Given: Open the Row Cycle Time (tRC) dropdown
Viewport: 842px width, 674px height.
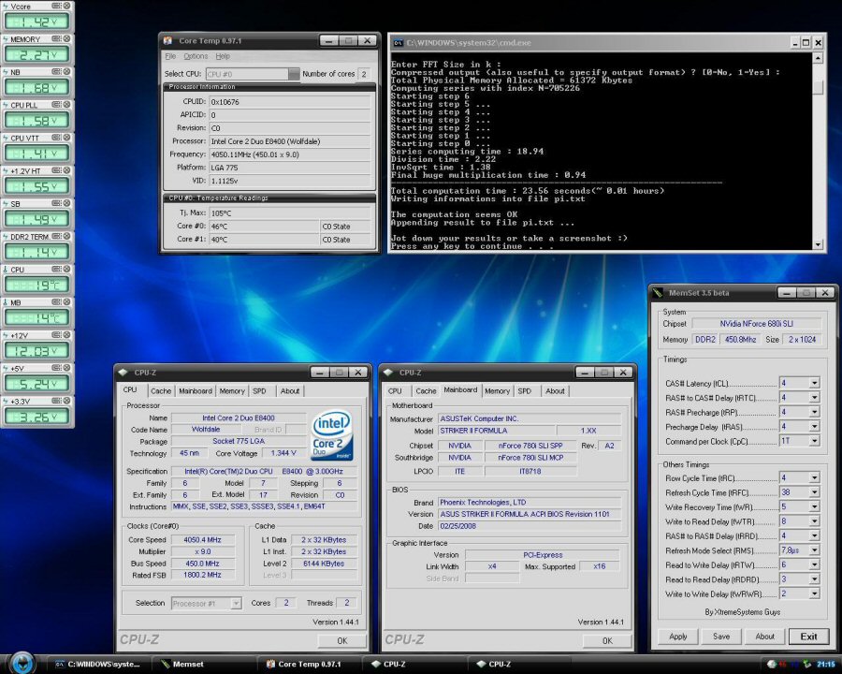Looking at the screenshot, I should point(814,477).
